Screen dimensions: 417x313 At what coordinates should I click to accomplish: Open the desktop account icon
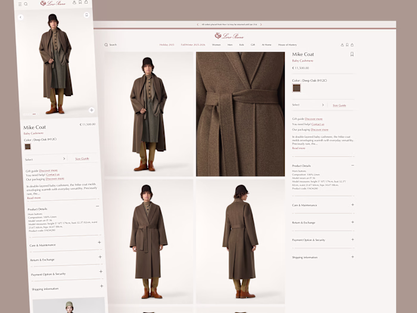point(343,45)
